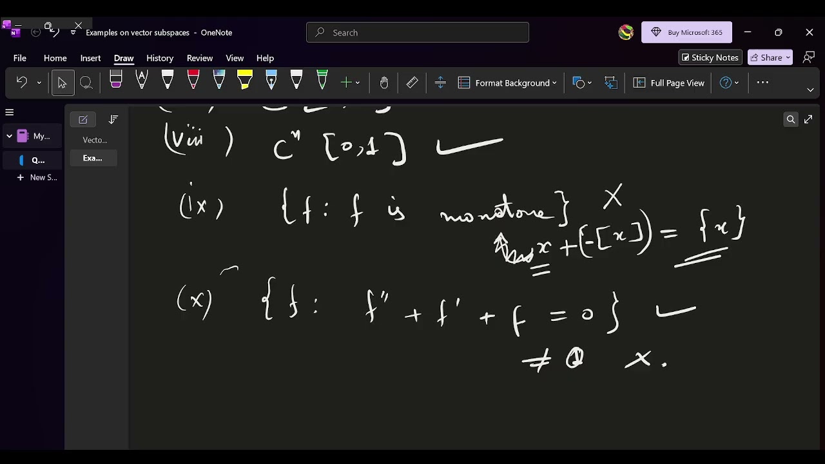Toggle Draw with Touch hand tool

(384, 82)
